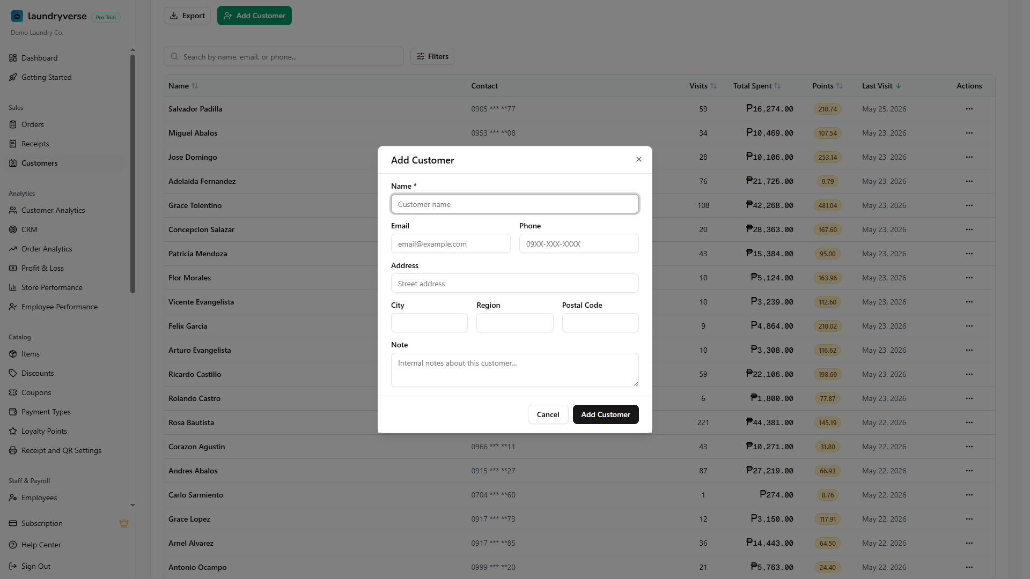This screenshot has height=579, width=1030.
Task: Go to Orders in the sidebar
Action: coord(32,124)
